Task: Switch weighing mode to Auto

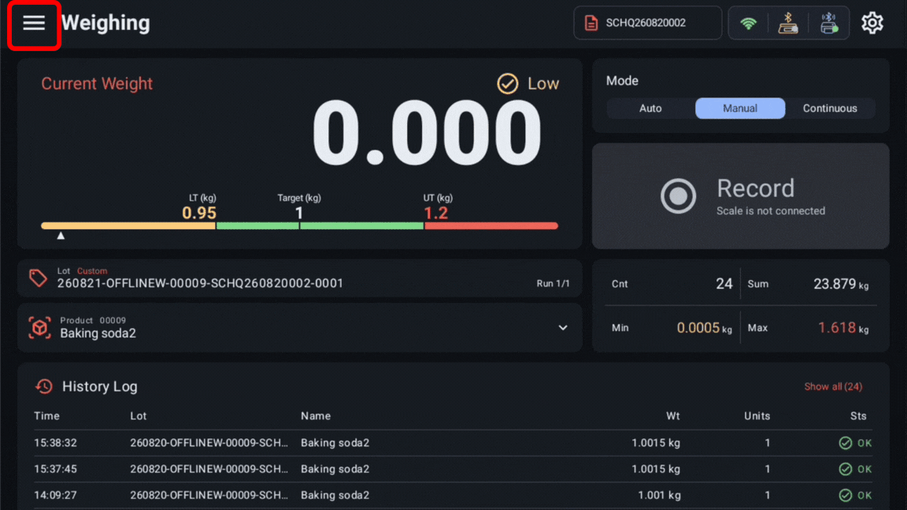Action: pos(650,108)
